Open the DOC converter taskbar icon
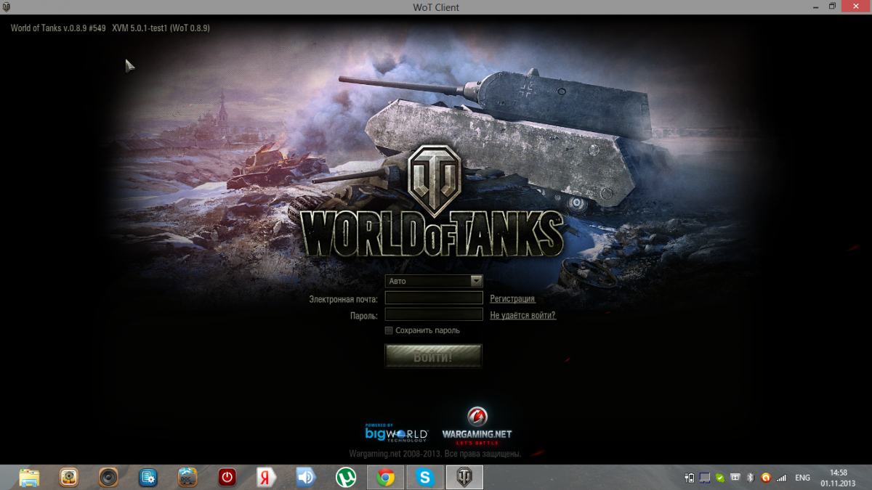872x490 pixels. (187, 477)
